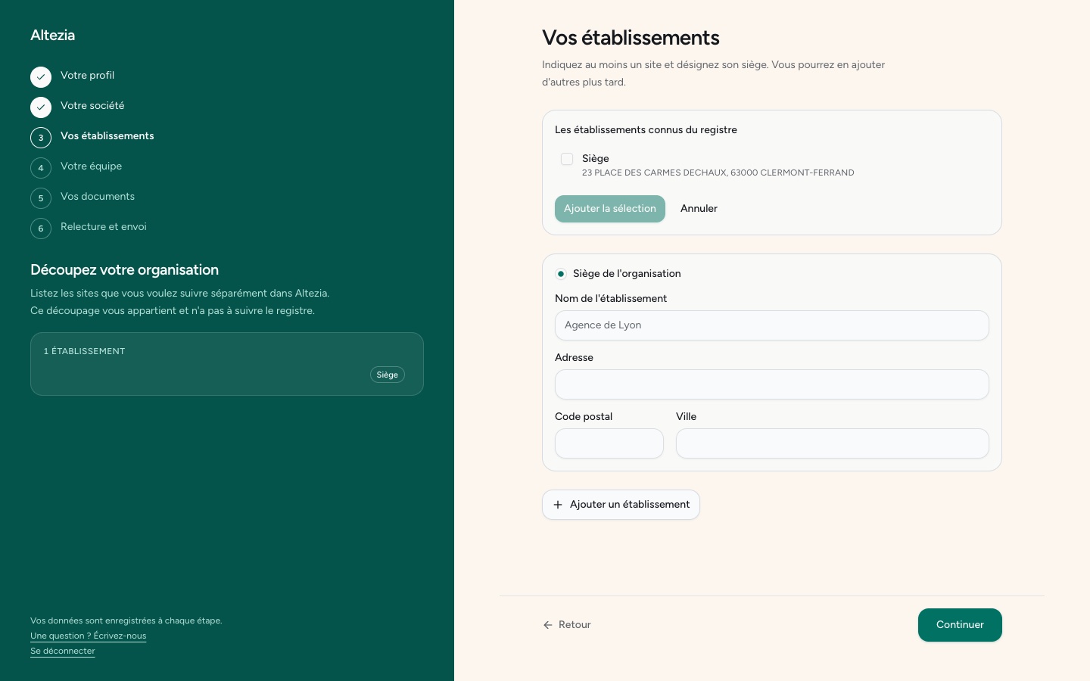Click step 3 number circle
This screenshot has height=681, width=1090.
(x=41, y=138)
